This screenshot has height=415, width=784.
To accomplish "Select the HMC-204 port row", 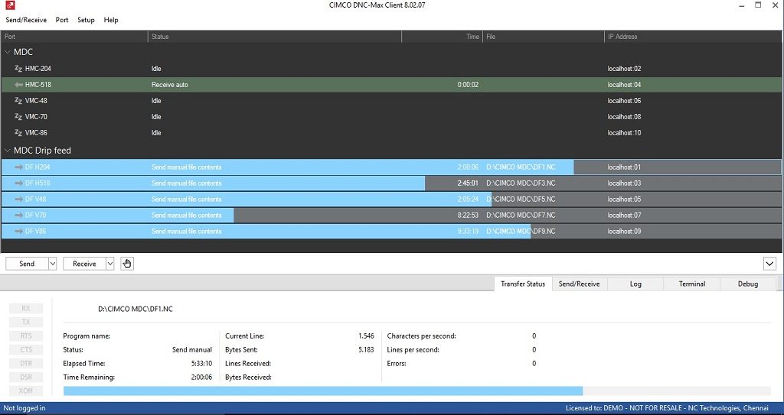I will (x=391, y=69).
